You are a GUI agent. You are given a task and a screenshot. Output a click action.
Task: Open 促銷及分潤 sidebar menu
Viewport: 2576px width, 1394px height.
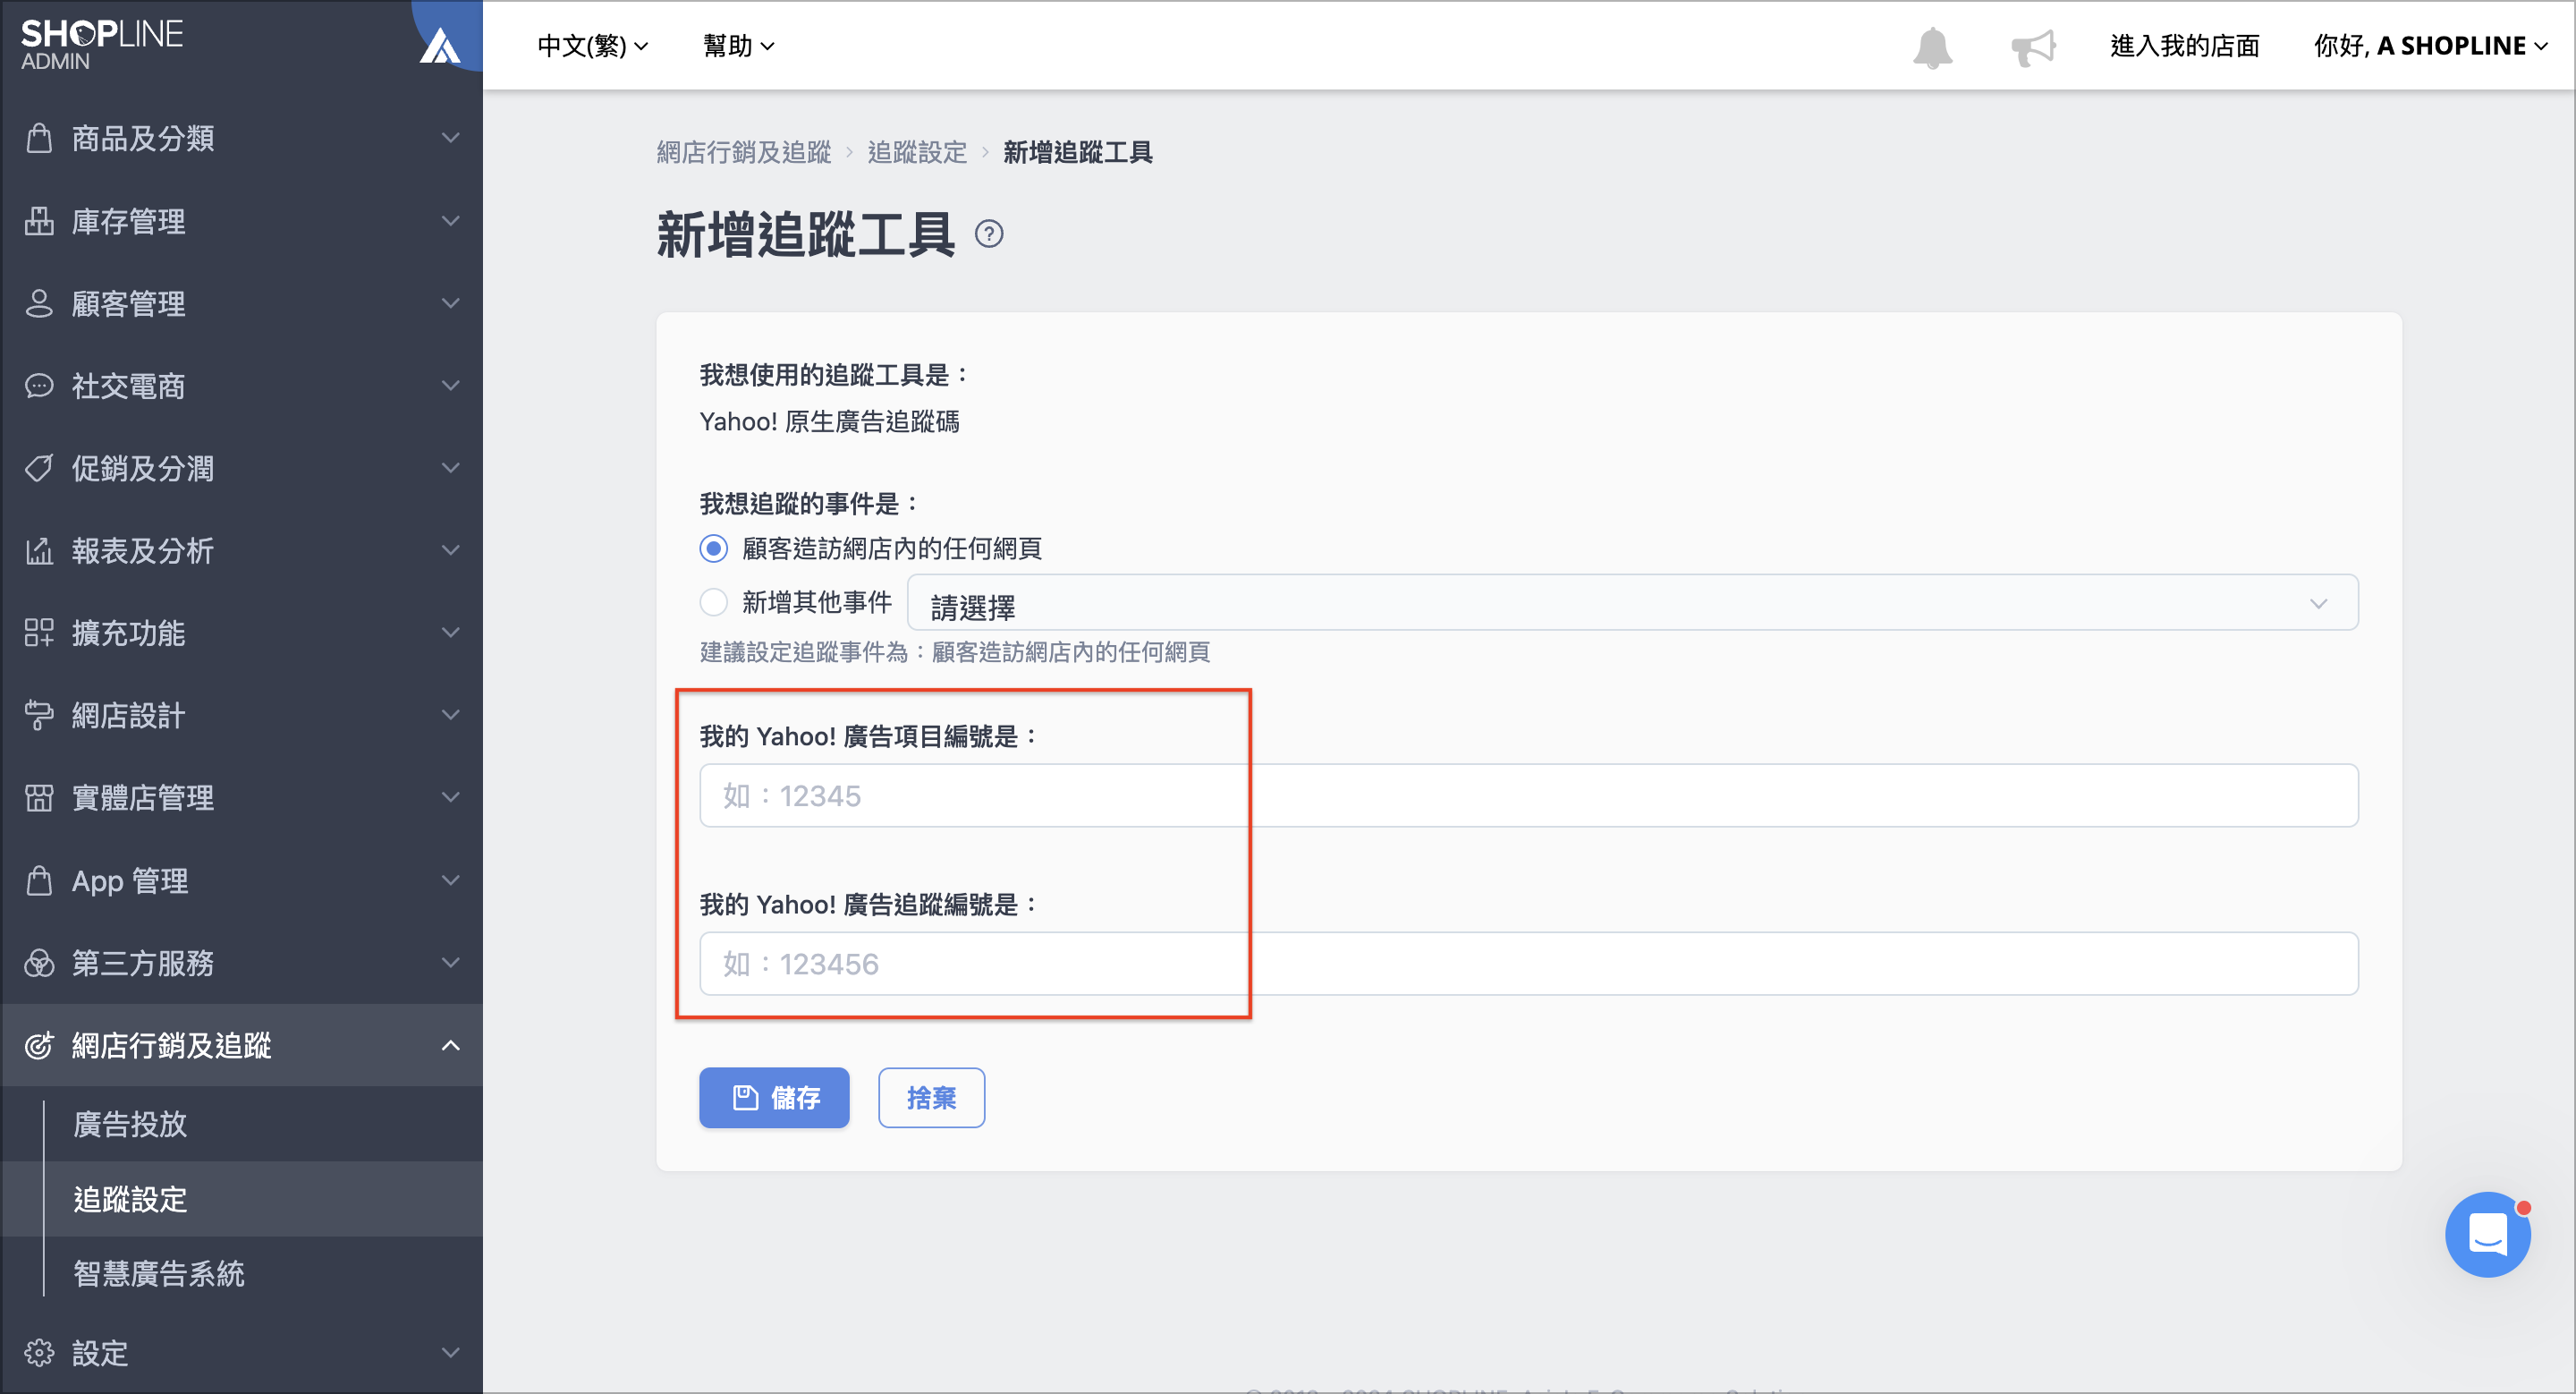coord(242,468)
